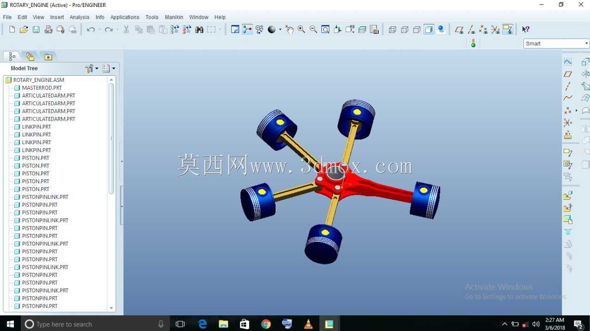
Task: Switch to shaded display mode
Action: [x=429, y=30]
